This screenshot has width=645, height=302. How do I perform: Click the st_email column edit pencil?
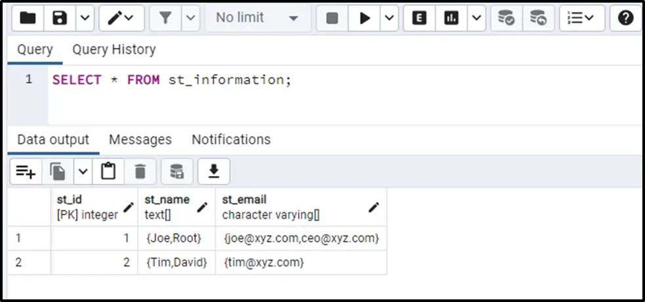pyautogui.click(x=373, y=207)
